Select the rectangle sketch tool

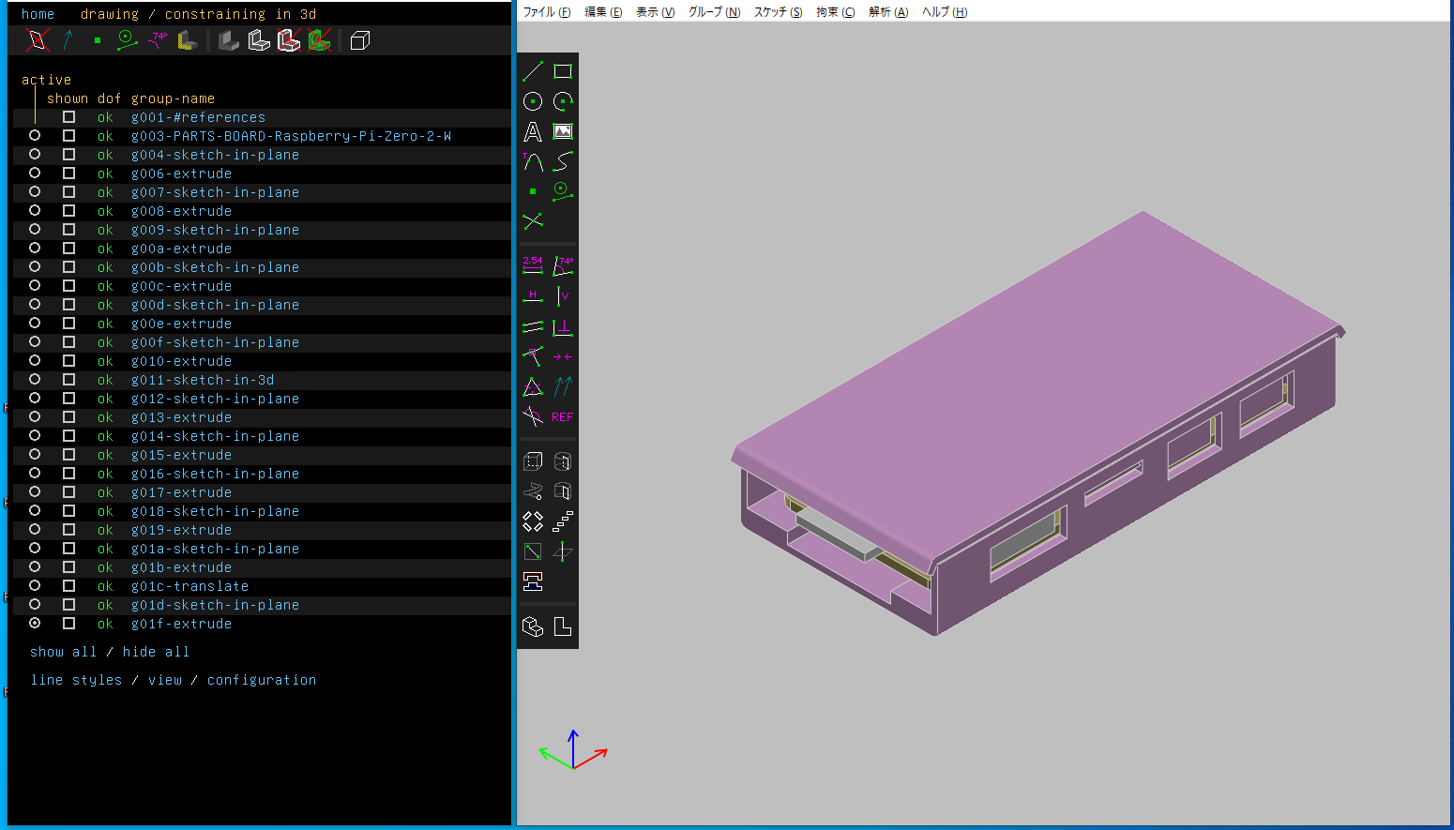tap(563, 71)
